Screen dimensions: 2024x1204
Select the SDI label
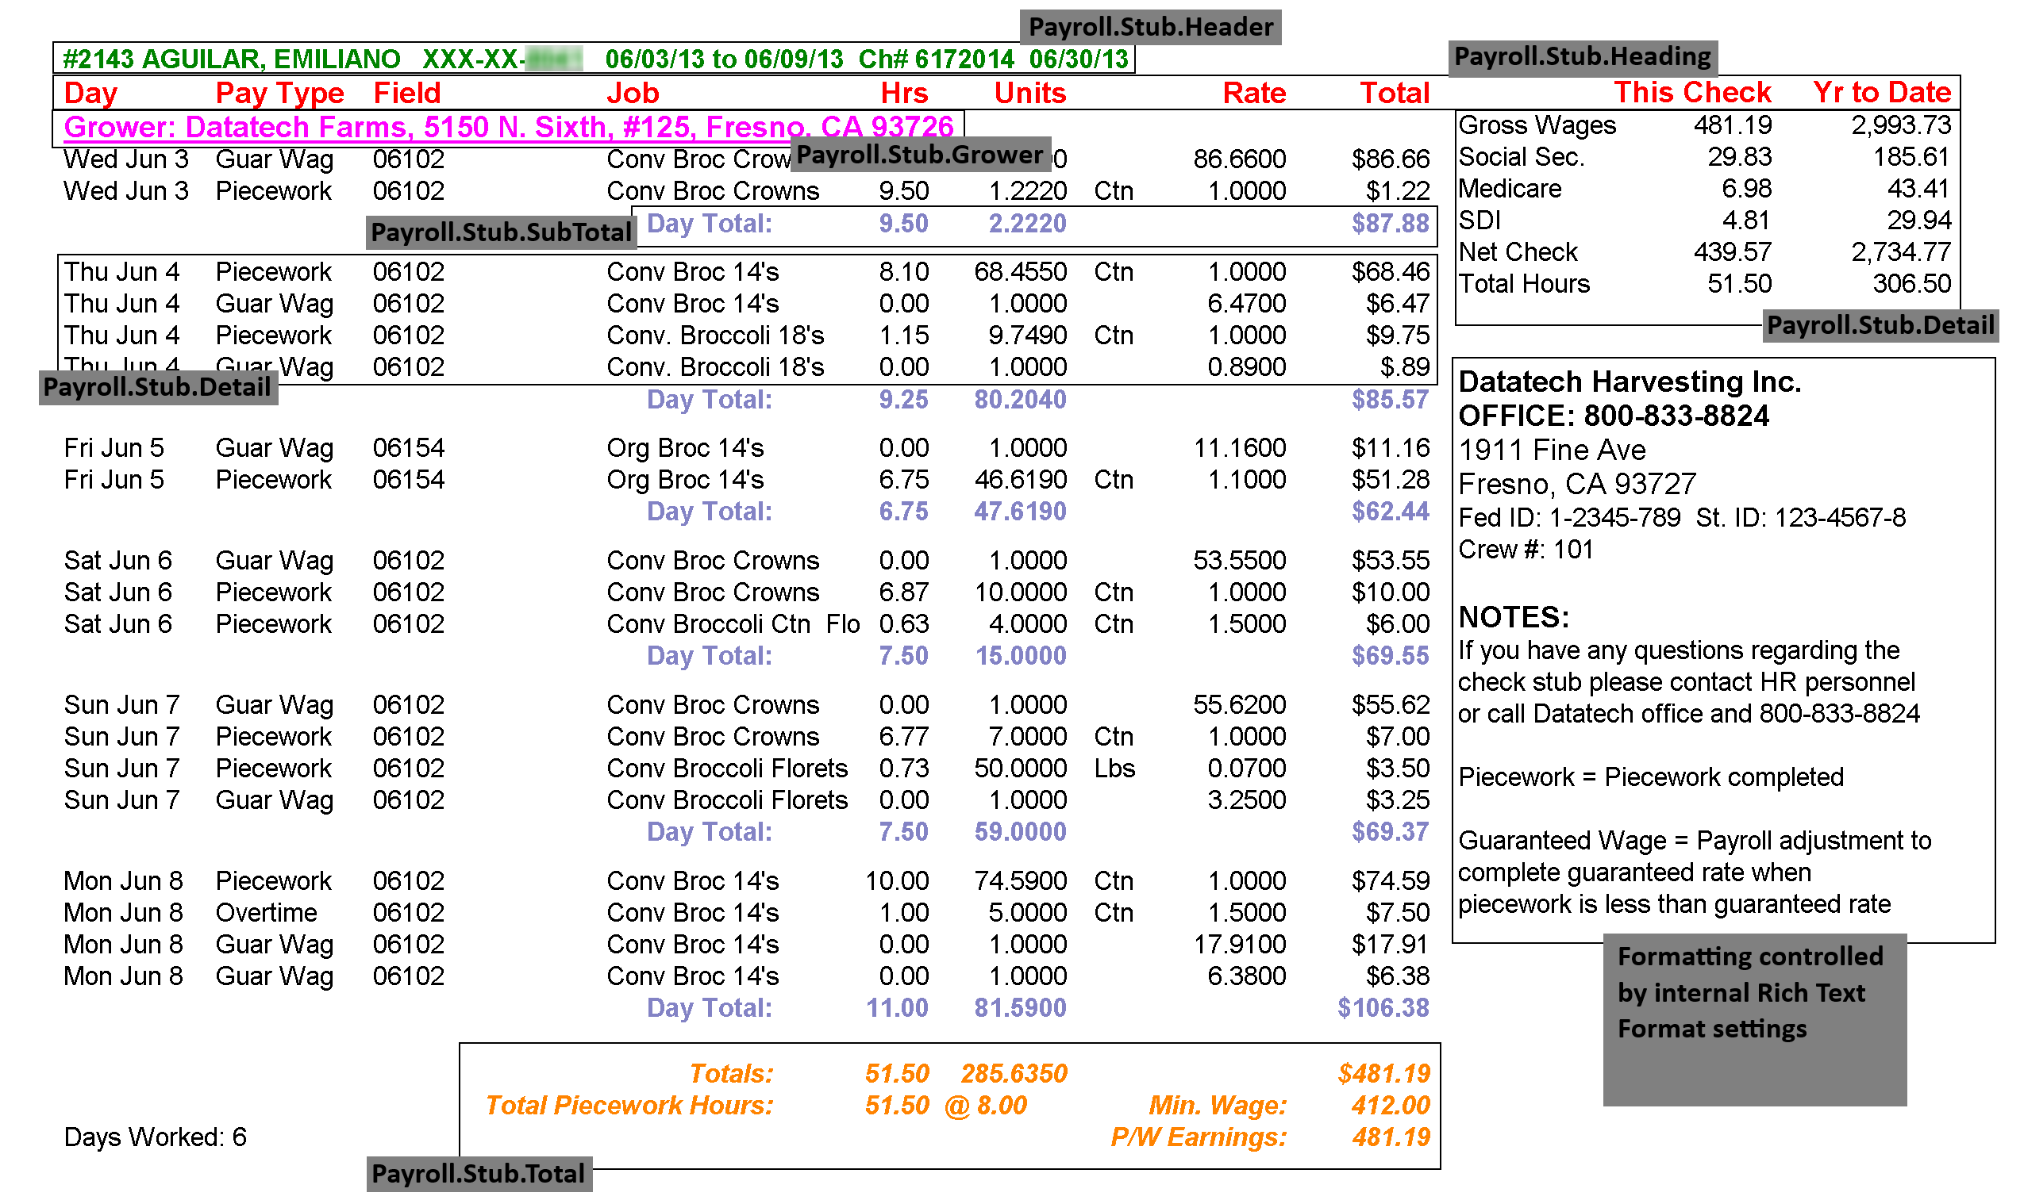tap(1480, 220)
